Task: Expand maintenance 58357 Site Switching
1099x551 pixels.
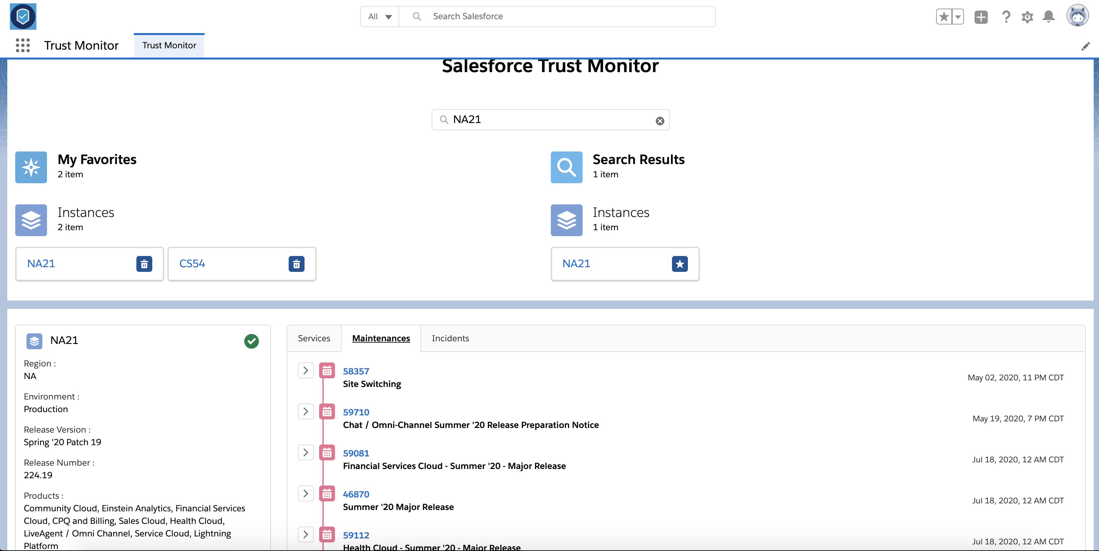Action: (306, 370)
